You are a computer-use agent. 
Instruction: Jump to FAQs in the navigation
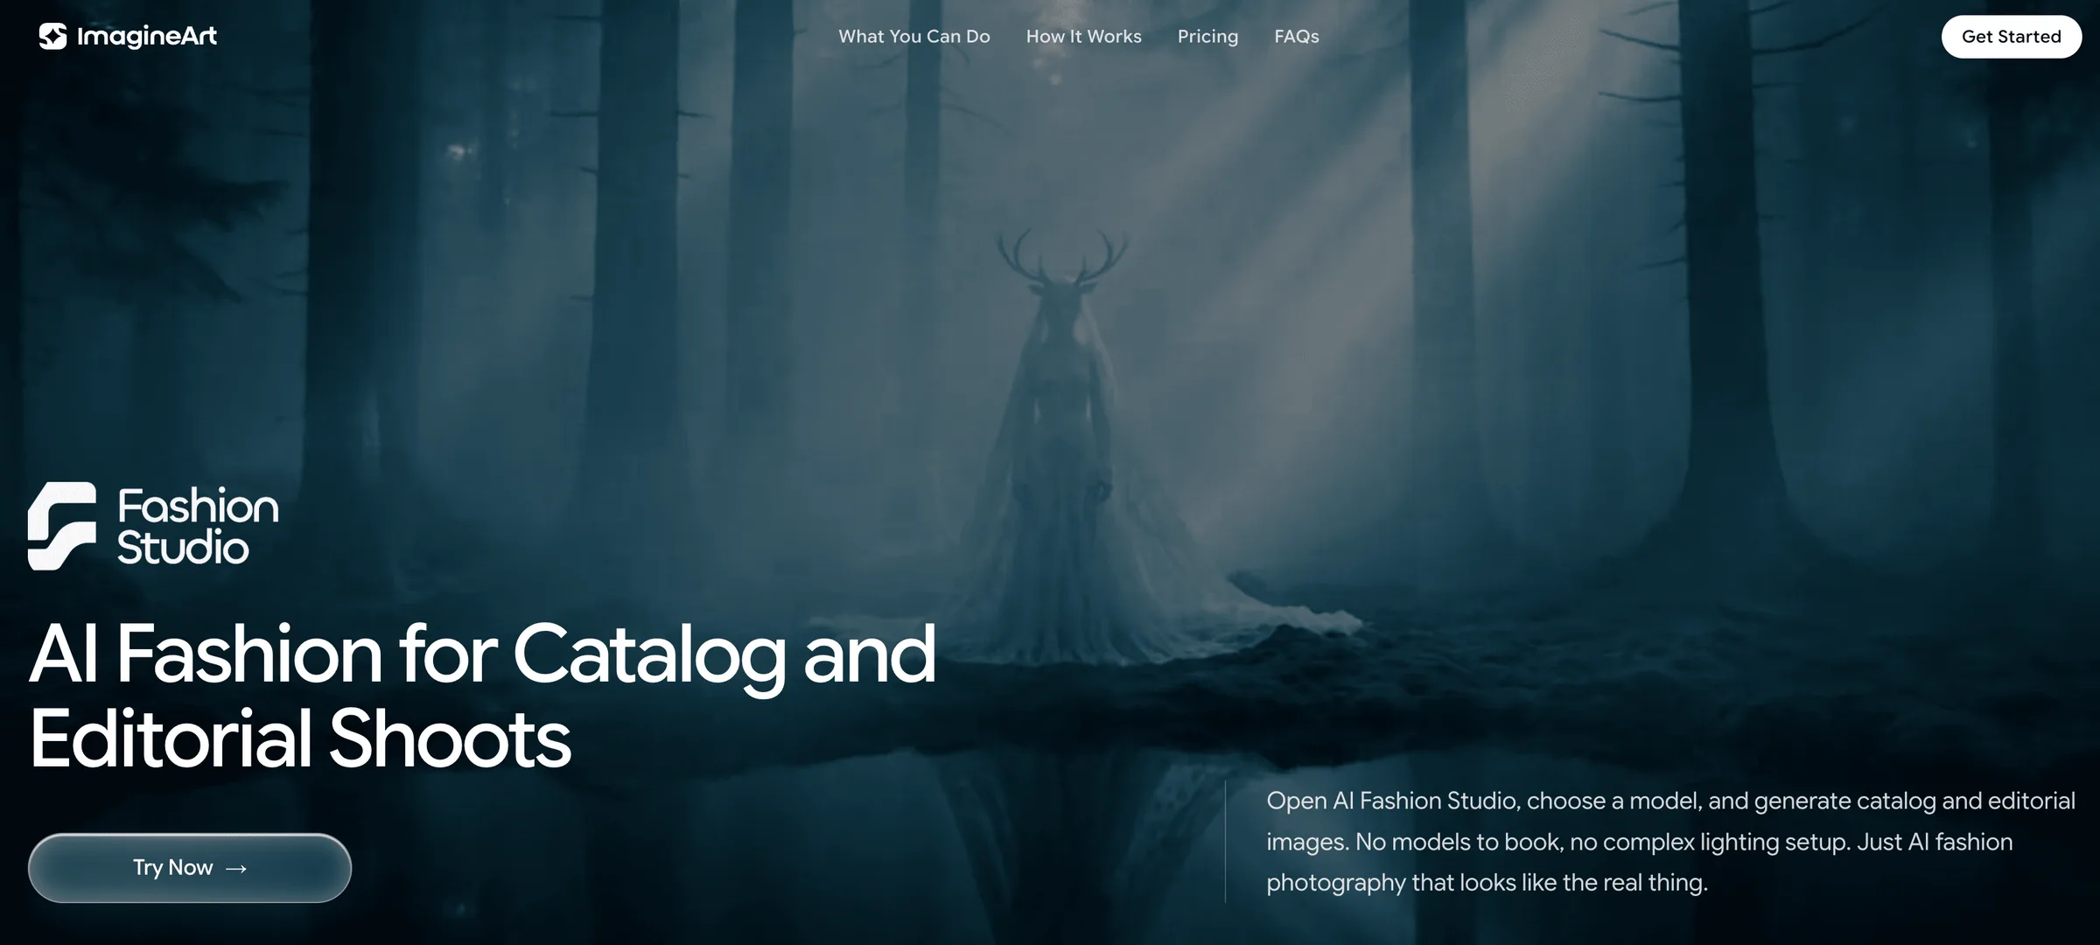click(1296, 37)
